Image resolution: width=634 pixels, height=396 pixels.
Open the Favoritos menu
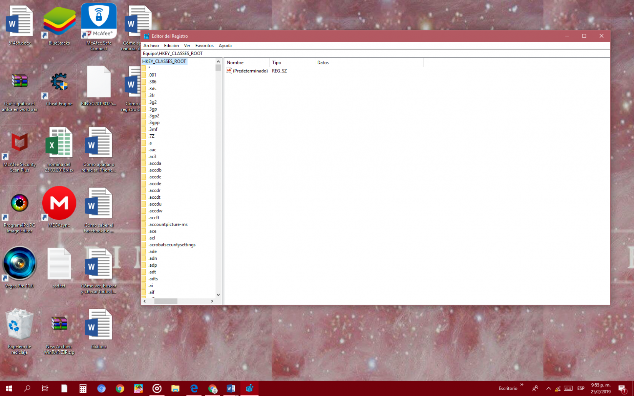coord(204,46)
